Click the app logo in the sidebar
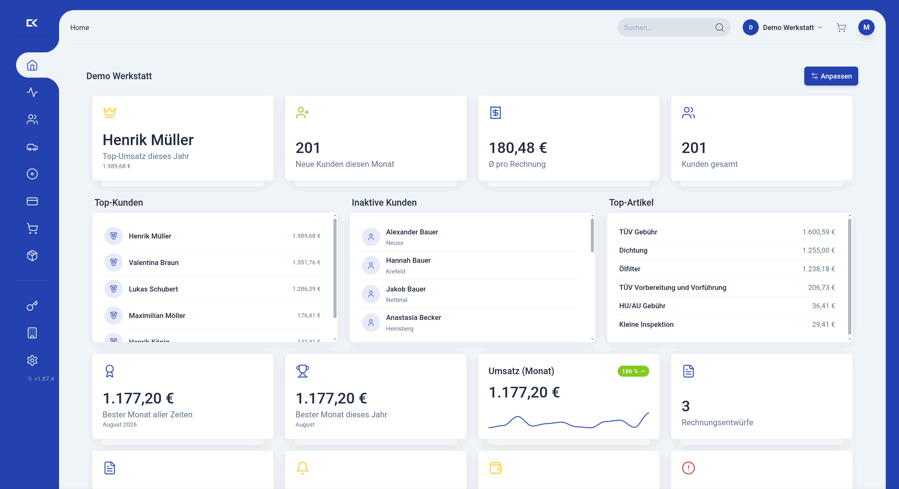Image resolution: width=899 pixels, height=489 pixels. (x=32, y=23)
